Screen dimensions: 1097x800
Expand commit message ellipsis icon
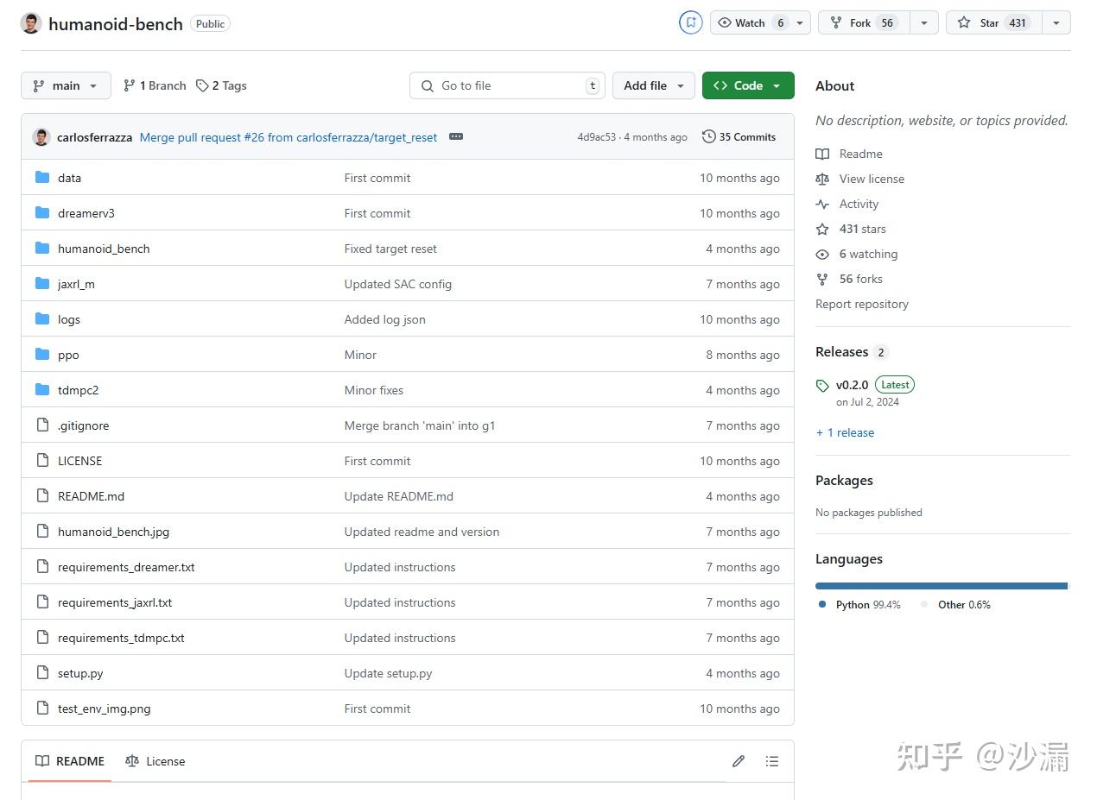(456, 136)
